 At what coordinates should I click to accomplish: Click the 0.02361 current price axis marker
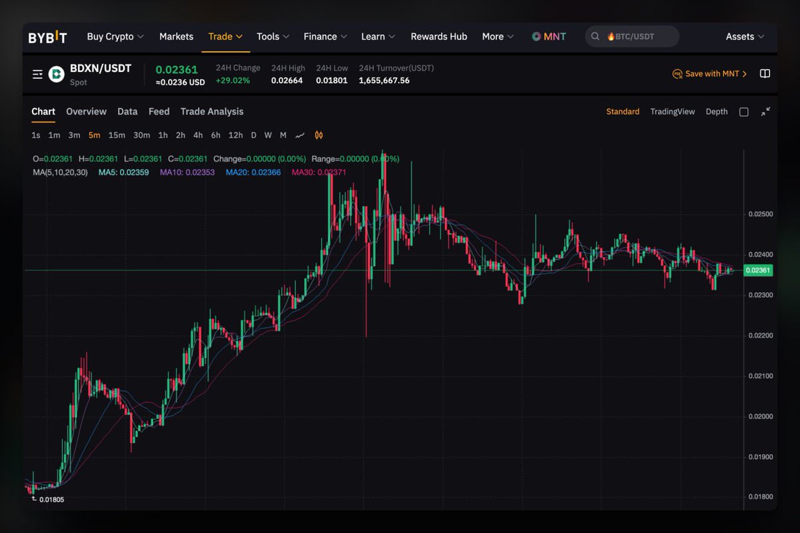pos(758,270)
